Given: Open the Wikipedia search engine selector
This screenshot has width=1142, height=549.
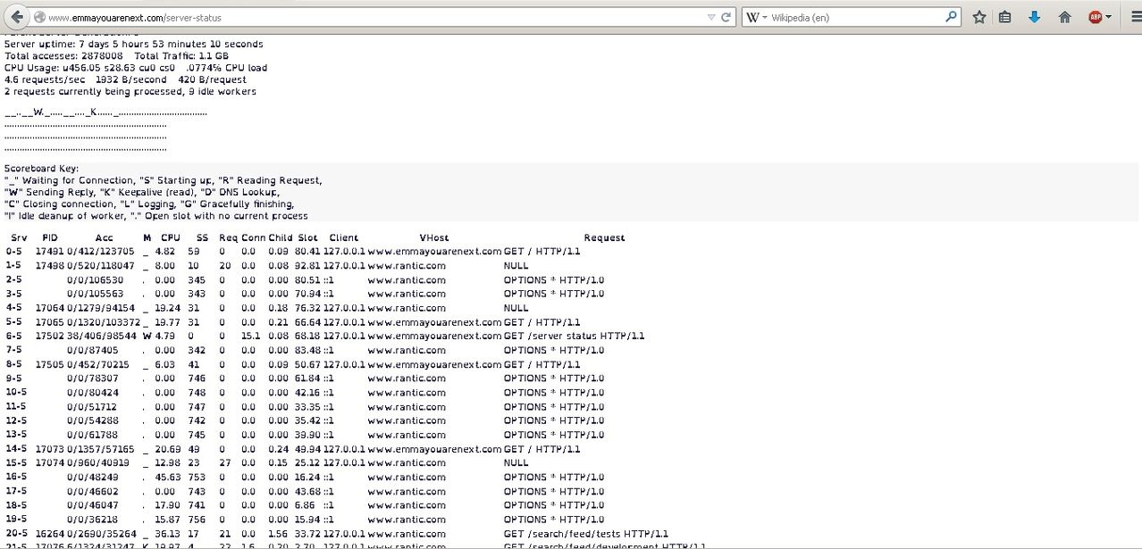Looking at the screenshot, I should pos(757,17).
